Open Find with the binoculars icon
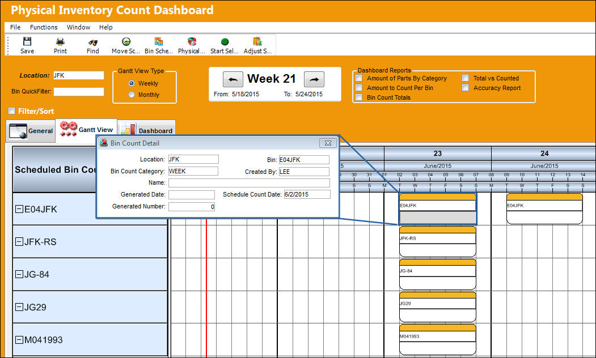 click(x=93, y=42)
